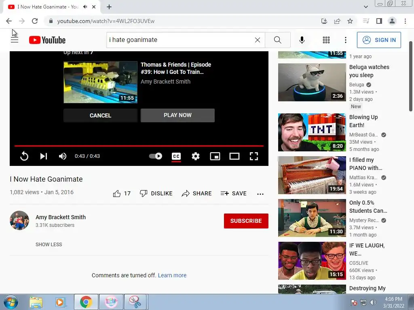
Task: Replay the video
Action: (24, 156)
